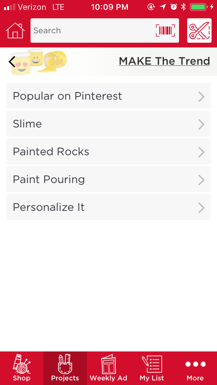Tap the barcode scanner icon
Viewport: 217px width, 385px height.
click(x=165, y=31)
